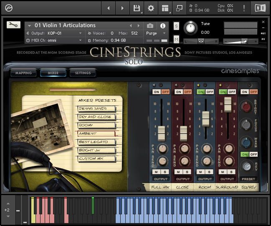Open the instrument name dropdown arrow

[29, 26]
